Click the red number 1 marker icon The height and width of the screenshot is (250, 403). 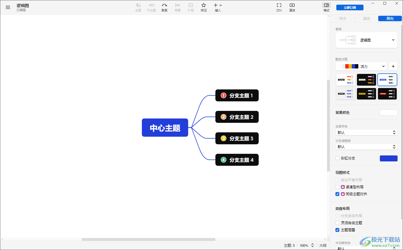point(224,95)
